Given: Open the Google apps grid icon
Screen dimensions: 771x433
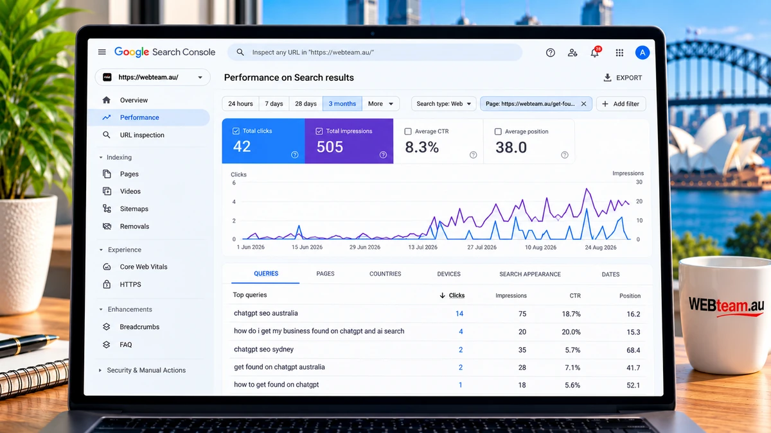Looking at the screenshot, I should click(x=619, y=53).
